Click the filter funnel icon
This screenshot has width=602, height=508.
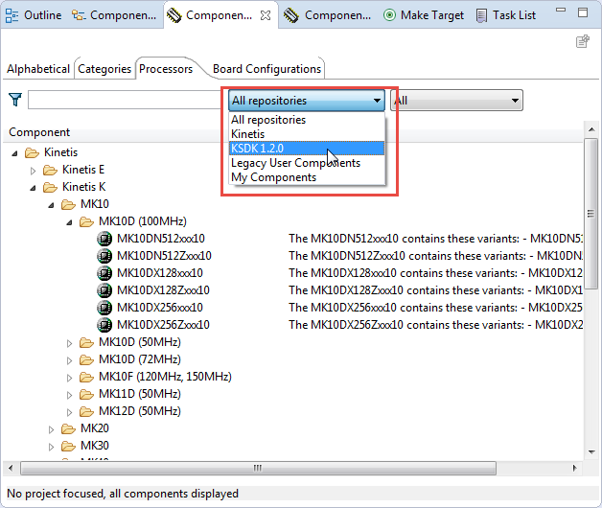click(15, 100)
